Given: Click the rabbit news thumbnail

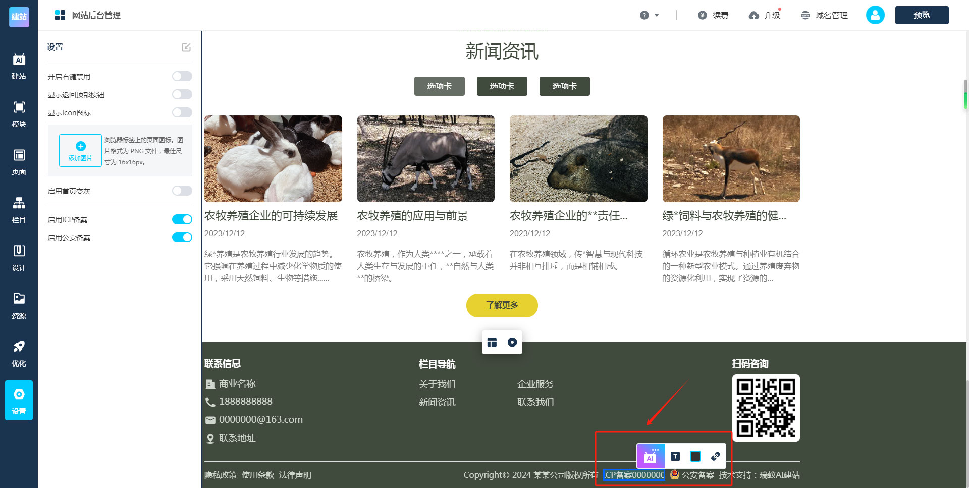Looking at the screenshot, I should (x=273, y=159).
